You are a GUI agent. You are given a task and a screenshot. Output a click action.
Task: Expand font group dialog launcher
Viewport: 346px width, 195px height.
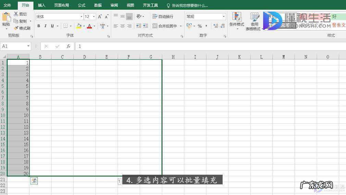click(x=108, y=36)
